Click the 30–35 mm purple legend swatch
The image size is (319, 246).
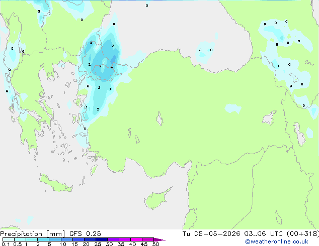pyautogui.click(x=113, y=239)
